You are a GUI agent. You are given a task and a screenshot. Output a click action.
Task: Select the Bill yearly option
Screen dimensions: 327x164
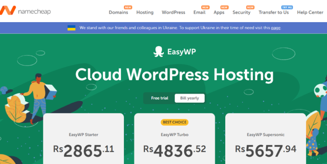(189, 98)
